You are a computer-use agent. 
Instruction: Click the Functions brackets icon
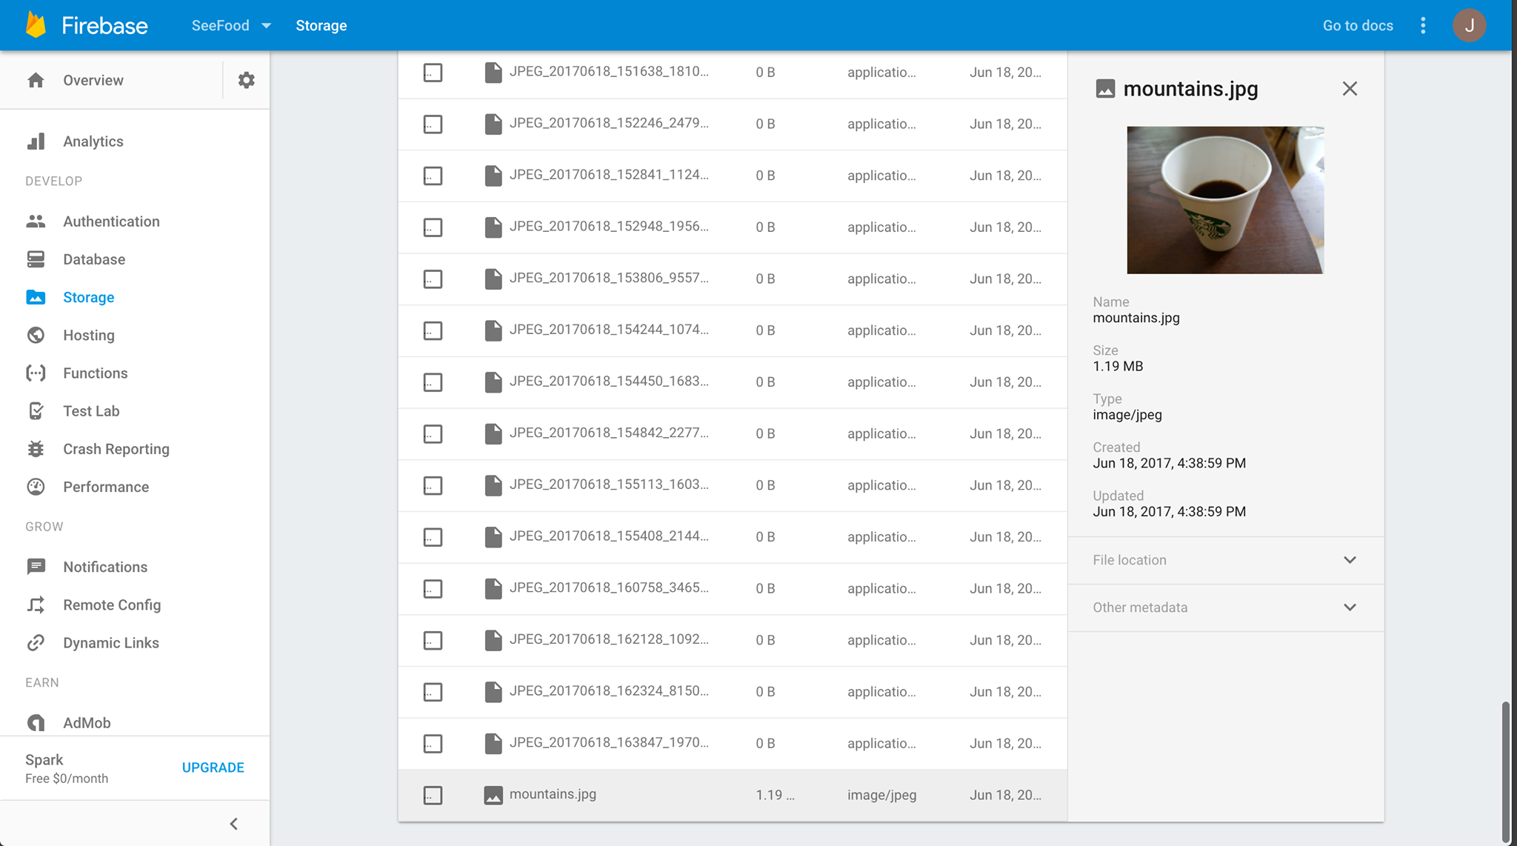click(36, 373)
